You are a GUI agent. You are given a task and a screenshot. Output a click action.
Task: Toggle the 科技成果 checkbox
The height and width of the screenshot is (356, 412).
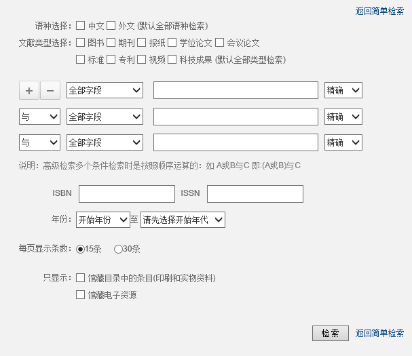tap(172, 60)
